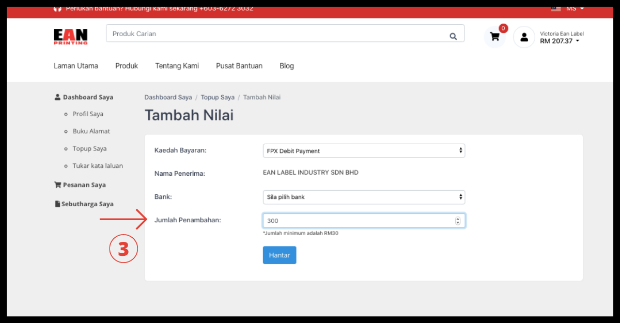Open Sebutharga Saya in the sidebar
620x323 pixels.
(x=87, y=204)
